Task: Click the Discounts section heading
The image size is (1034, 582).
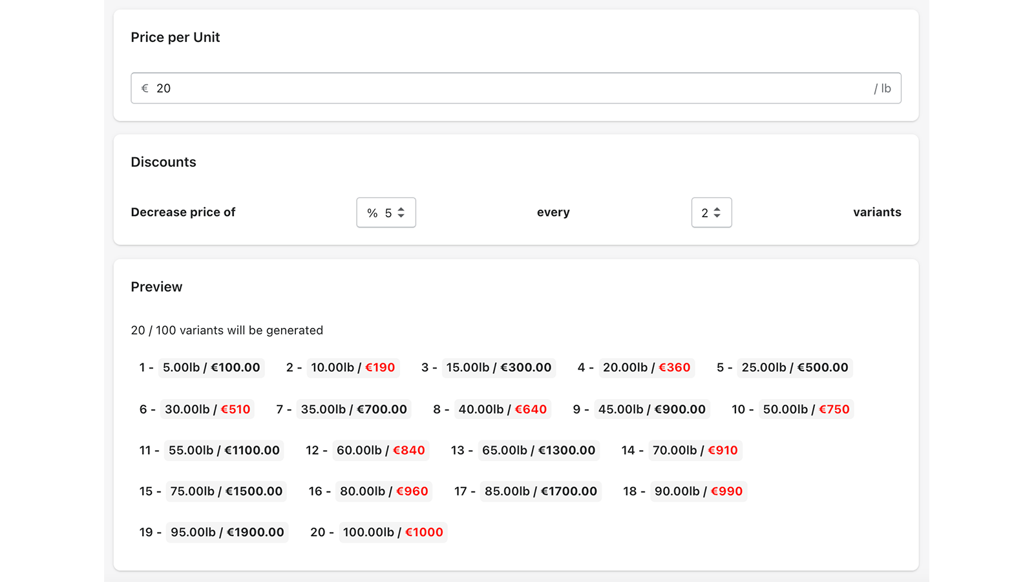Action: 164,162
